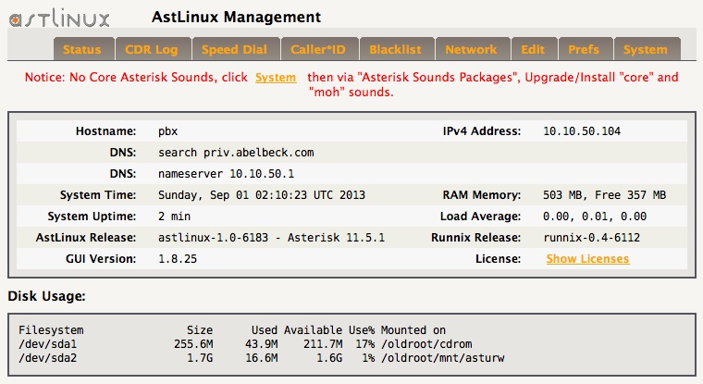Click the IPv4 Address label
703x384 pixels.
(x=482, y=131)
